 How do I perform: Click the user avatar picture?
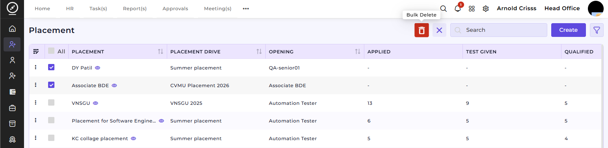click(x=596, y=9)
